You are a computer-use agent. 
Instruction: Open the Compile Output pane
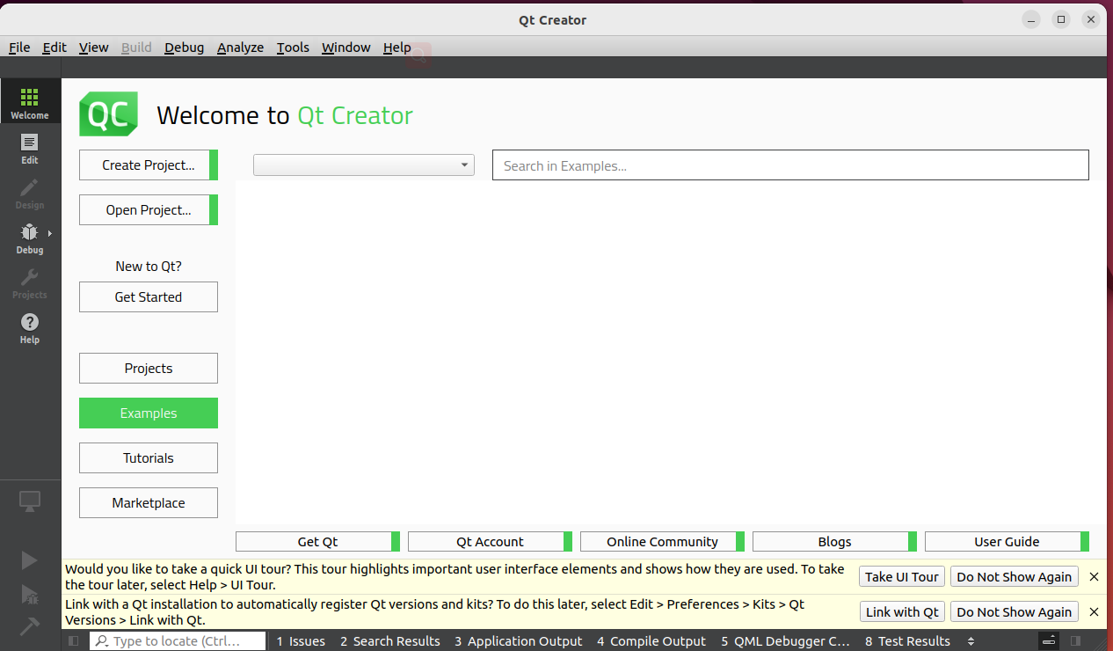tap(651, 641)
